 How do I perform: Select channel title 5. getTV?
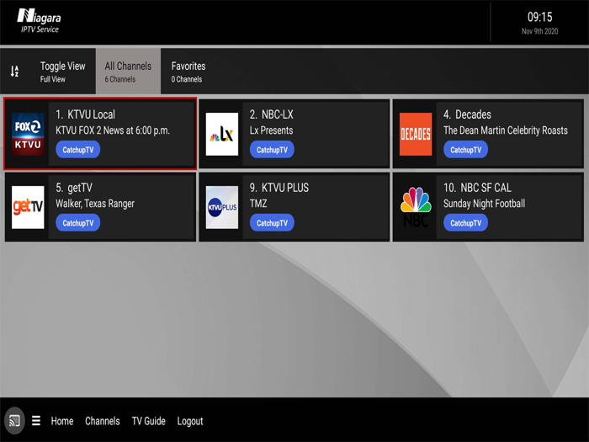point(74,188)
